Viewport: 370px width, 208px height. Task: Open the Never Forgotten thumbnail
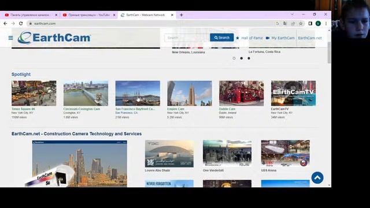pyautogui.click(x=169, y=184)
